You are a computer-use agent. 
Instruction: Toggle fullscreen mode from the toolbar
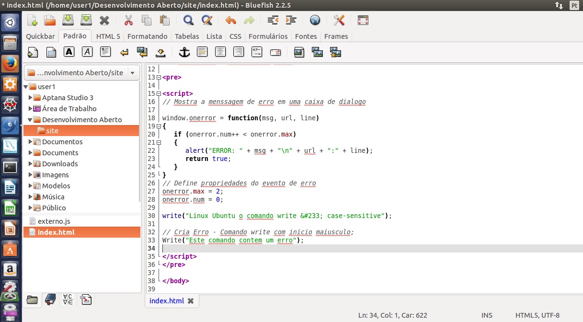coord(363,20)
